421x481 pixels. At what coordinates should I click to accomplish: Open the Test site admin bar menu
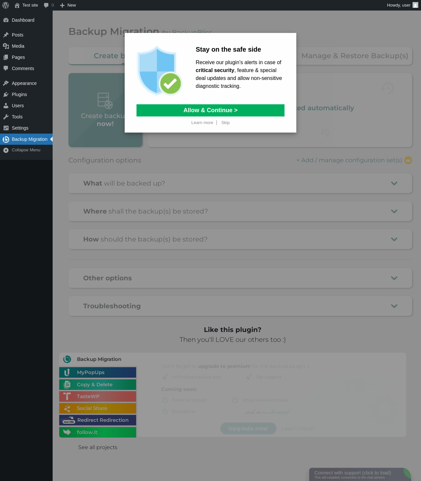point(26,5)
